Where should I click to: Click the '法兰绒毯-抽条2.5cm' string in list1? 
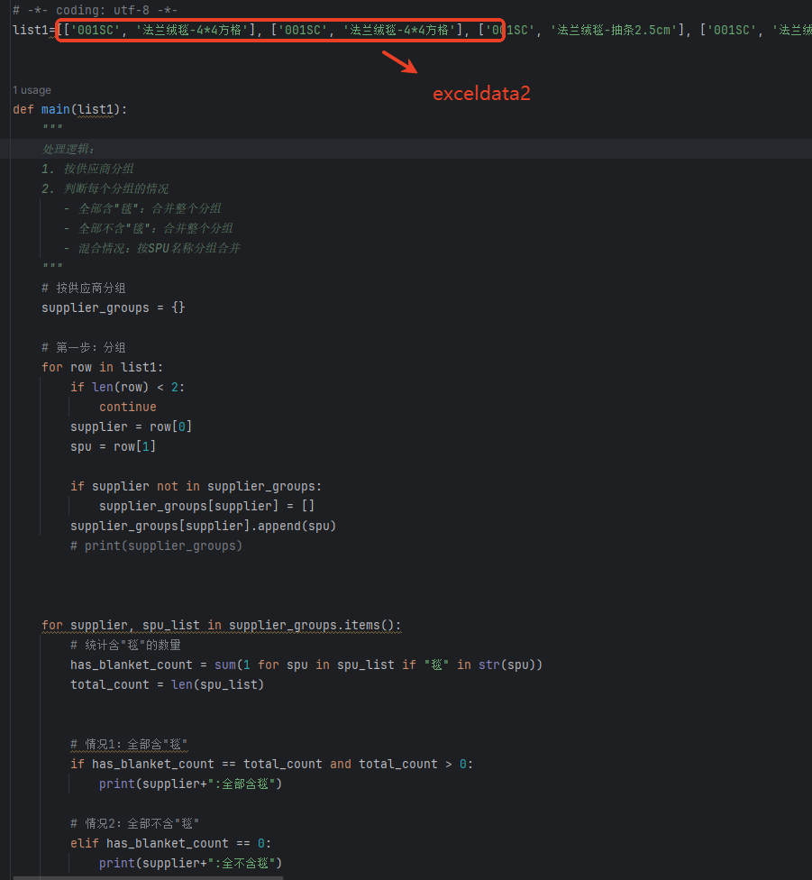tap(614, 30)
